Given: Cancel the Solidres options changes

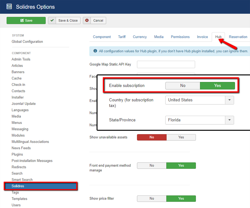Looking at the screenshot, I should coord(94,20).
